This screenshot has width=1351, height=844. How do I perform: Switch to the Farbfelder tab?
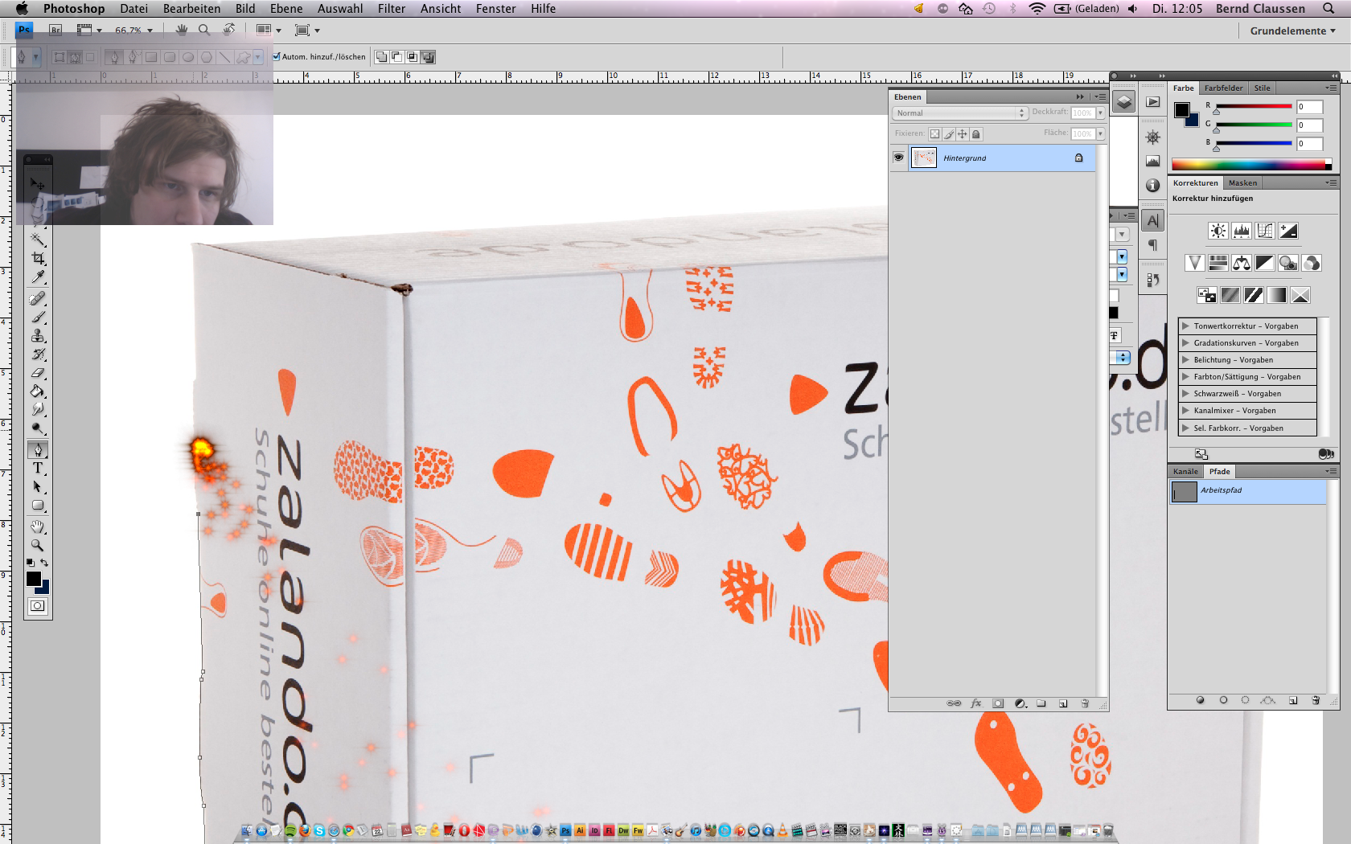(x=1223, y=88)
